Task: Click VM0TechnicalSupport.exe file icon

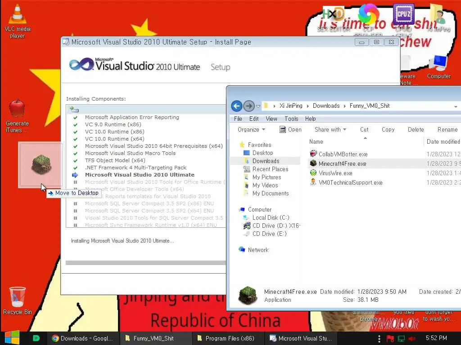Action: [313, 182]
